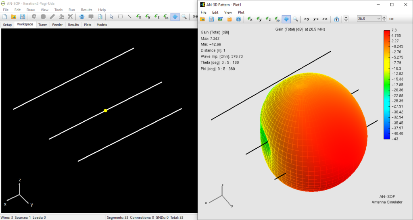Click the gray paint bucket icon in AN-SOF
The image size is (413, 220).
(61, 17)
